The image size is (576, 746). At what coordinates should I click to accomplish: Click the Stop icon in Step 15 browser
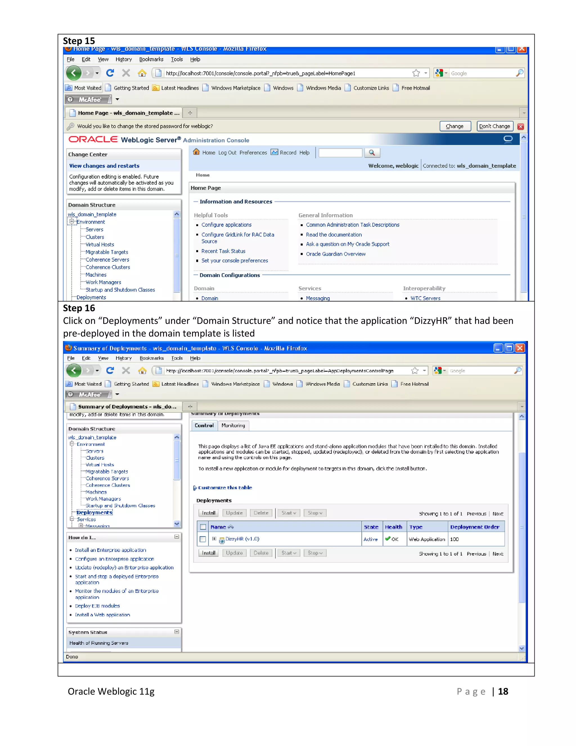126,73
